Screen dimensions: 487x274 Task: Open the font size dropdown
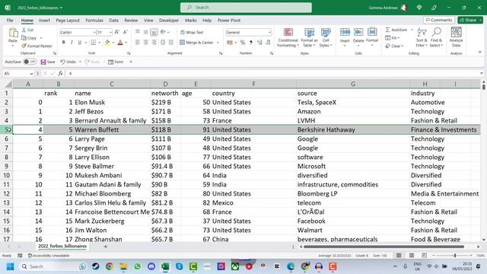pos(110,32)
